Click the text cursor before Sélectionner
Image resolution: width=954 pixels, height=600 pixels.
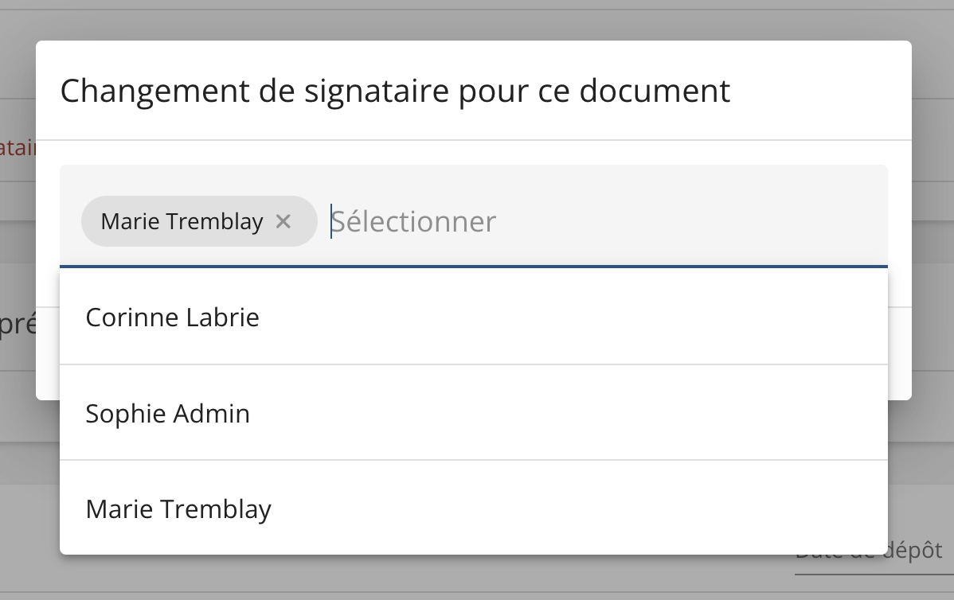[x=331, y=221]
